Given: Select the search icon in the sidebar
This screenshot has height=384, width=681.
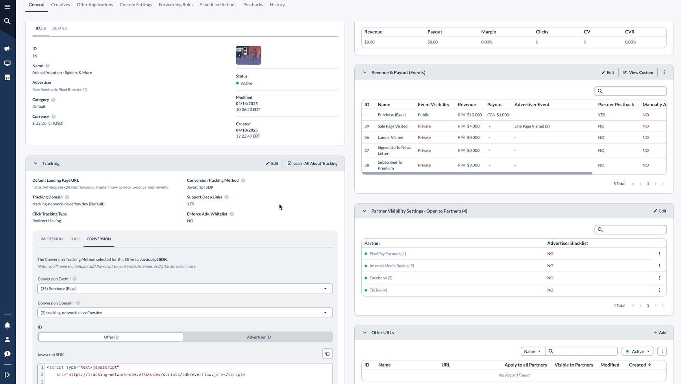Looking at the screenshot, I should pos(7,21).
